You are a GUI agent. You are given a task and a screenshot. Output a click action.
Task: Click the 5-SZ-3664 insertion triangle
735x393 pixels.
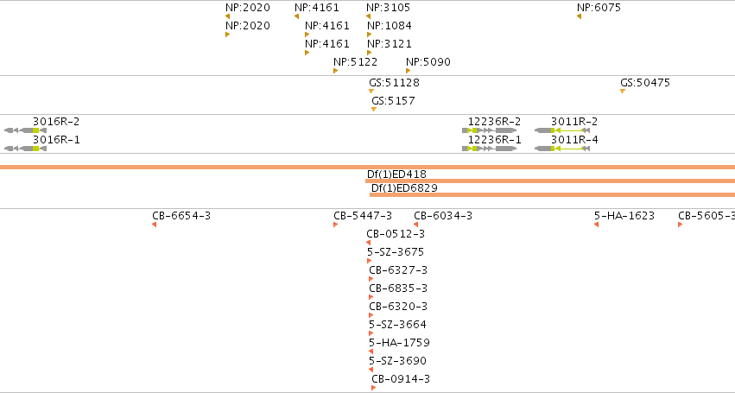tap(371, 333)
